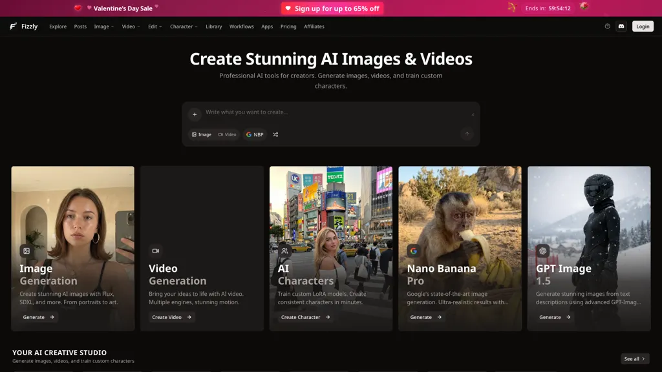This screenshot has height=372, width=662.
Task: Switch prompt mode to Image
Action: [202, 134]
